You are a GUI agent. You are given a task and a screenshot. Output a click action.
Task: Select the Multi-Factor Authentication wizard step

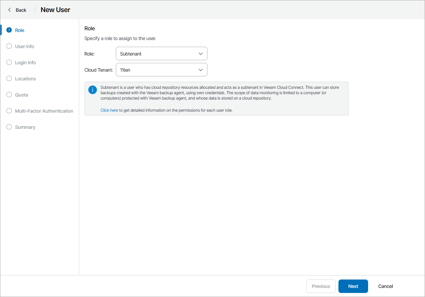[x=44, y=111]
